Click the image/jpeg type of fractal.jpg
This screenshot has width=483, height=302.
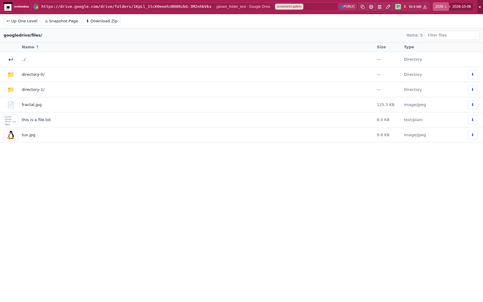(415, 105)
